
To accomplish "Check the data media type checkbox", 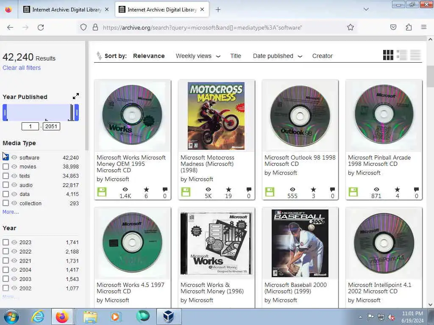I will click(6, 194).
